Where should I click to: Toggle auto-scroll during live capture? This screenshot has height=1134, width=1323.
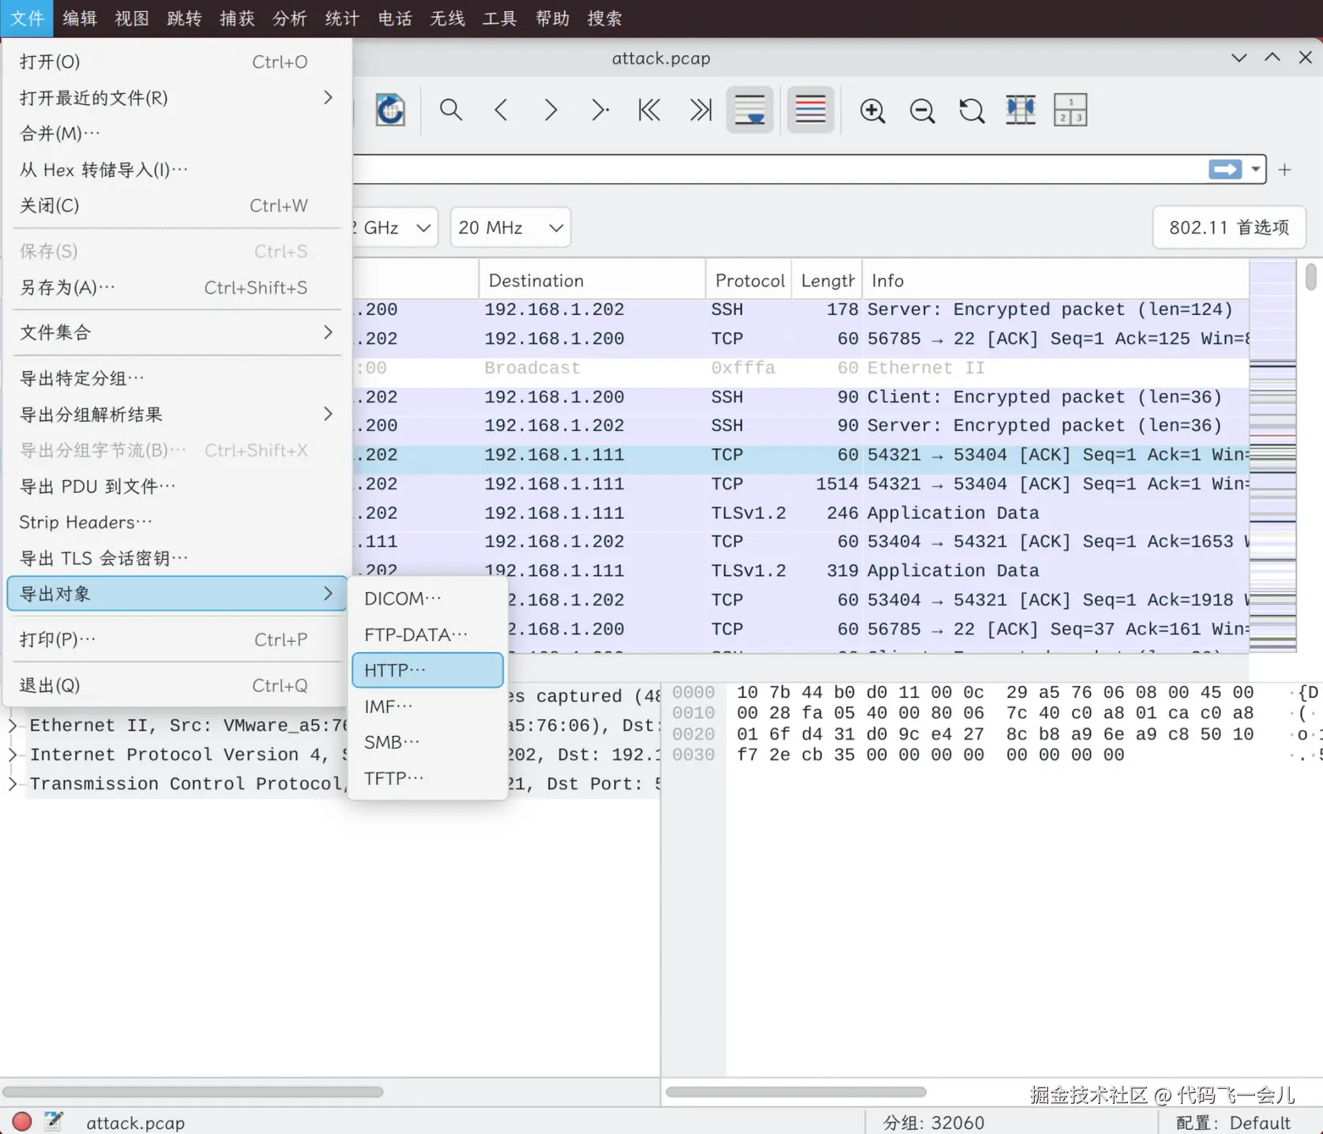tap(750, 110)
